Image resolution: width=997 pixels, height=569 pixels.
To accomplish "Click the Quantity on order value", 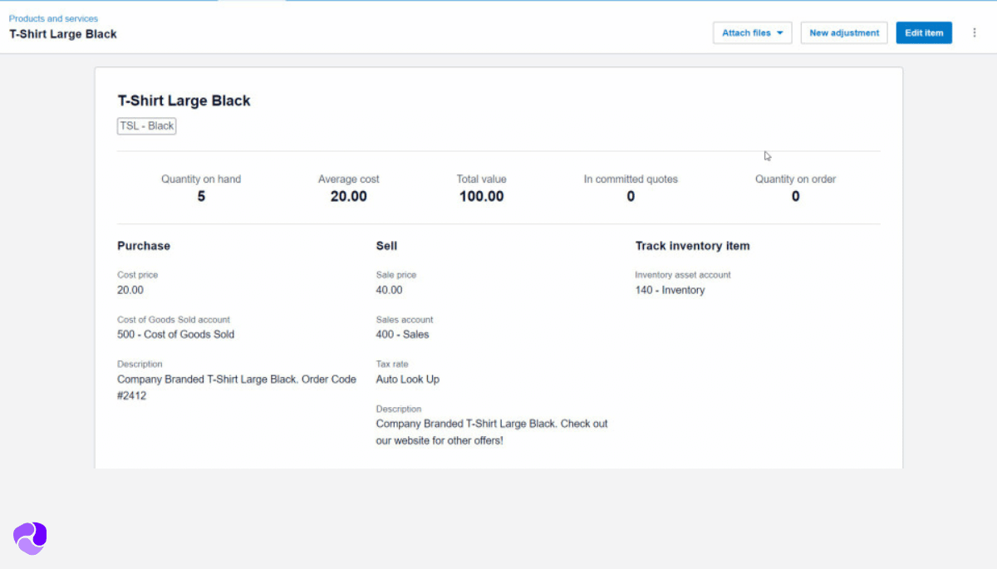I will point(795,197).
